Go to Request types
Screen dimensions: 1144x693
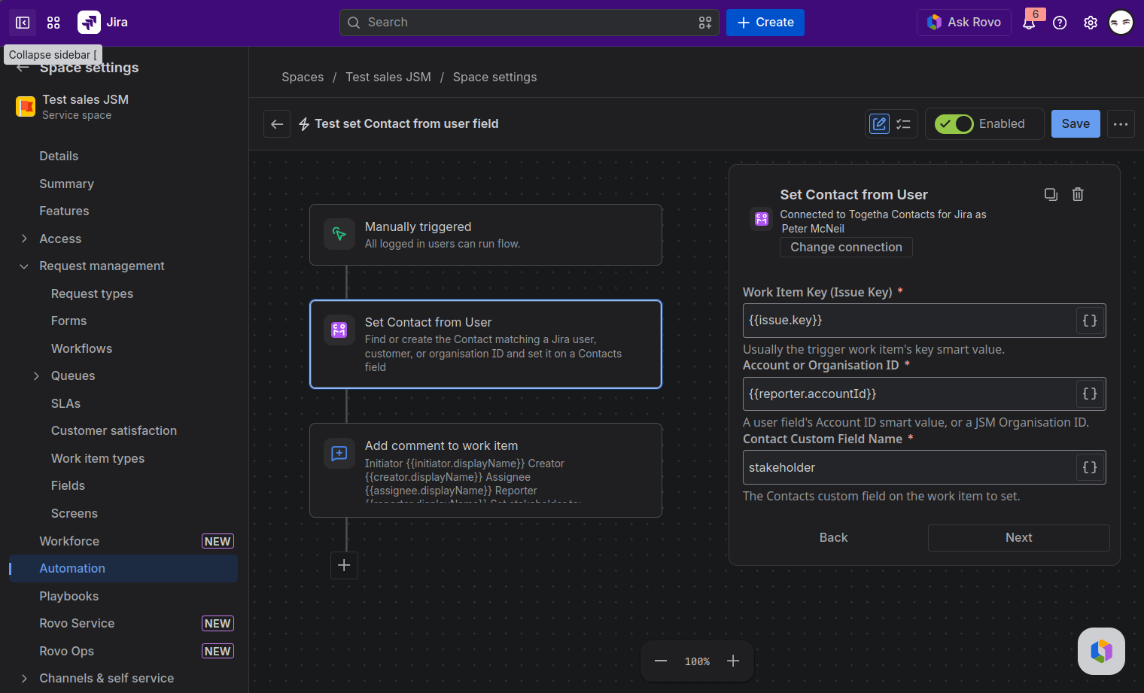92,293
